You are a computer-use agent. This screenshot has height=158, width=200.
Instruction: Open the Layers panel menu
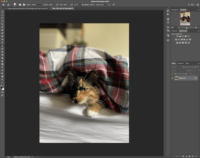click(199, 63)
